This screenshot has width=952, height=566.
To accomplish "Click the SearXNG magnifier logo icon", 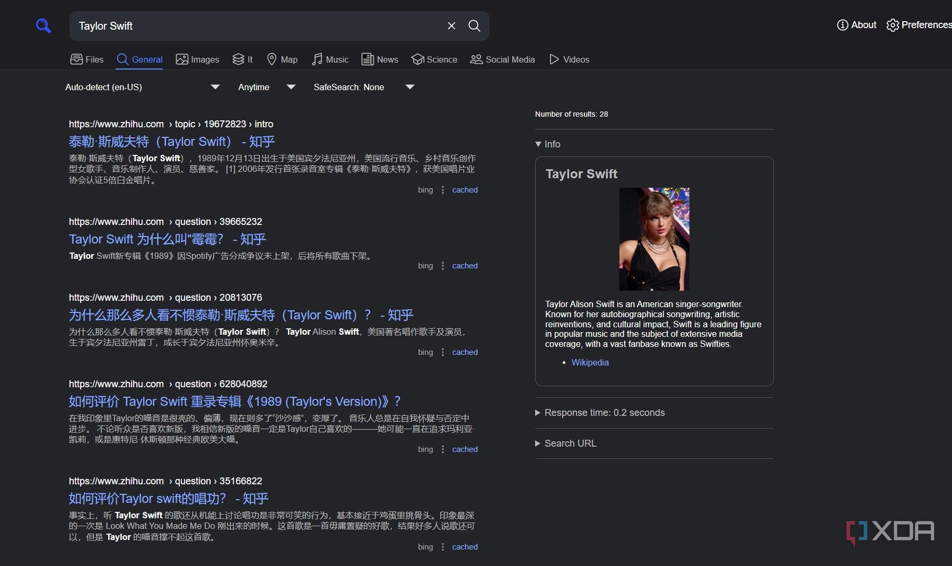I will (x=43, y=25).
